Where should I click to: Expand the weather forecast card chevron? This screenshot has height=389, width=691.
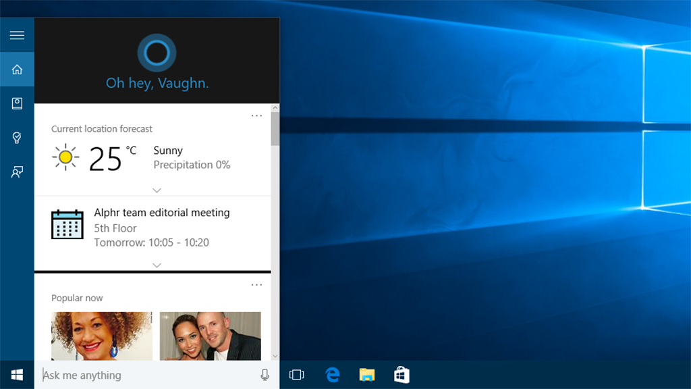(157, 190)
